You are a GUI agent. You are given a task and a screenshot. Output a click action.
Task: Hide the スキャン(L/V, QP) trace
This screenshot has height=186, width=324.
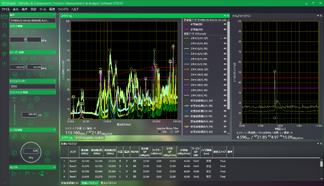[x=225, y=54]
